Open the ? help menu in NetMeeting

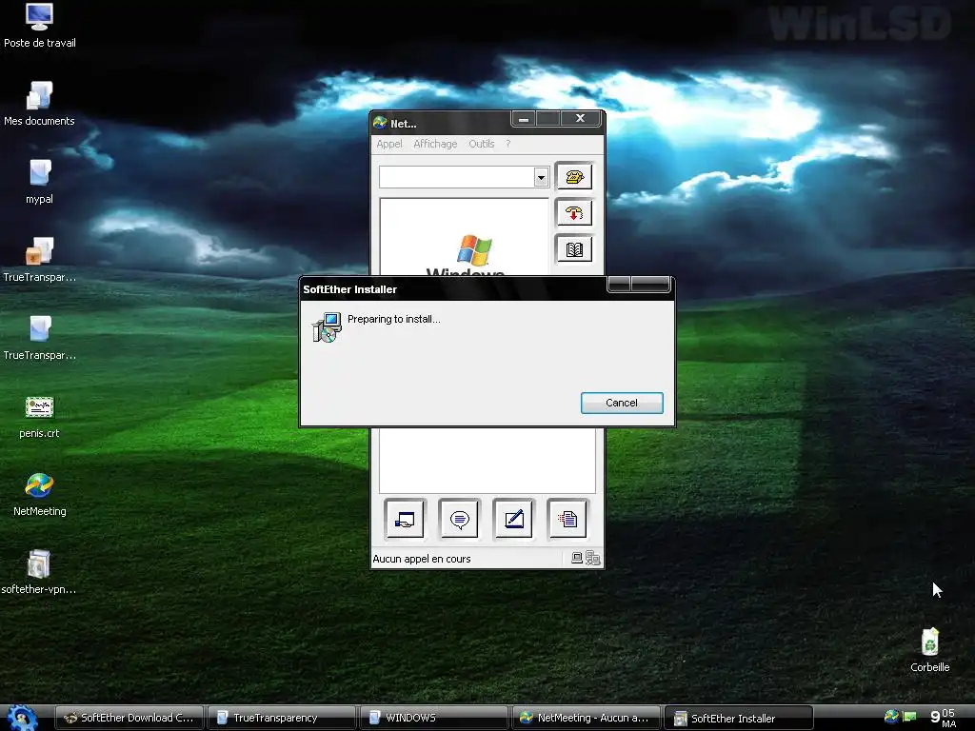point(508,145)
